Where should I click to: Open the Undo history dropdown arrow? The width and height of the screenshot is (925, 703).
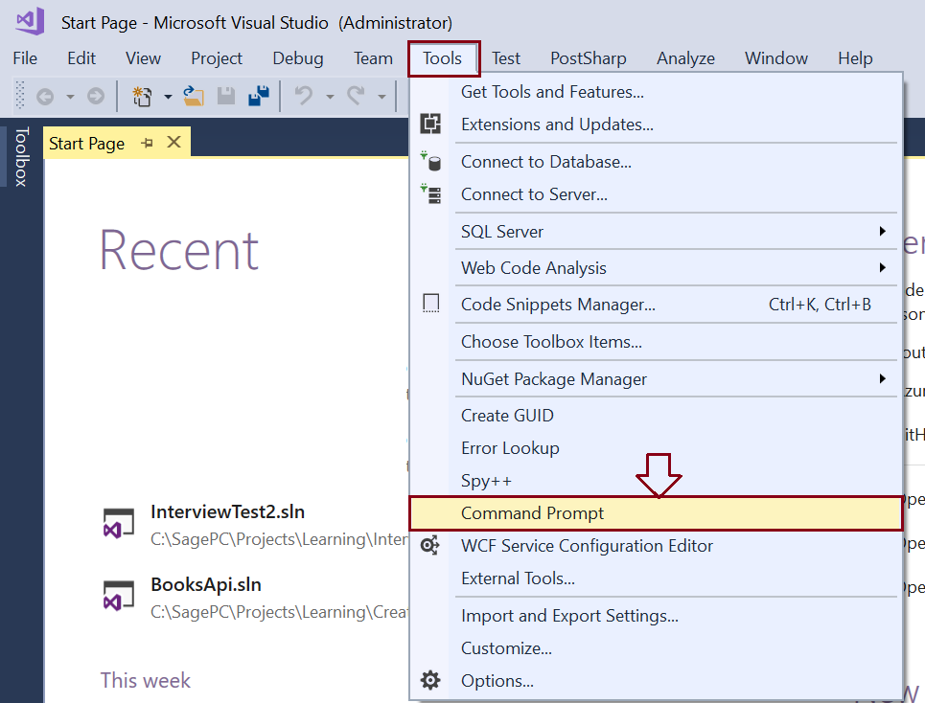(330, 96)
